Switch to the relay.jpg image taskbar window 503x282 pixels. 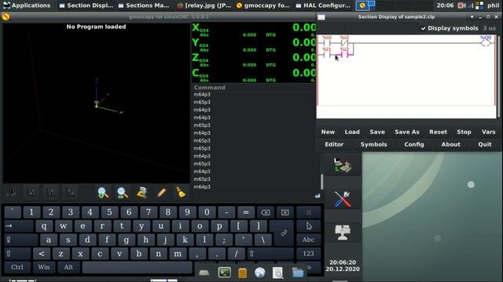click(204, 5)
